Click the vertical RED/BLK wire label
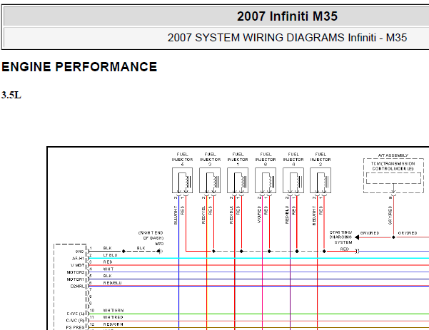This screenshot has height=330, width=429. coord(231,215)
